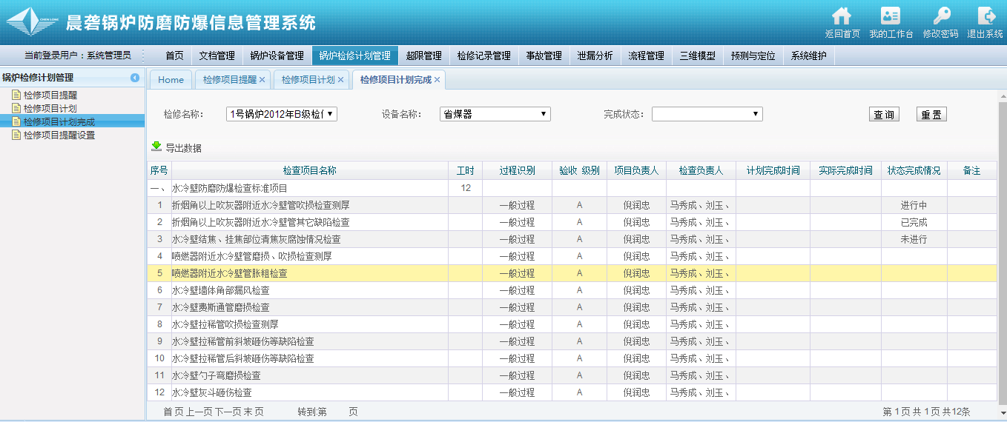The width and height of the screenshot is (1007, 422).
Task: Switch to the Home tab
Action: 171,80
